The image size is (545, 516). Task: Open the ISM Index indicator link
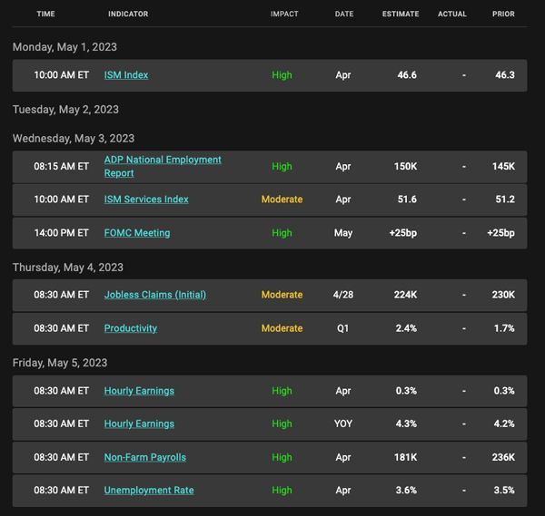126,75
